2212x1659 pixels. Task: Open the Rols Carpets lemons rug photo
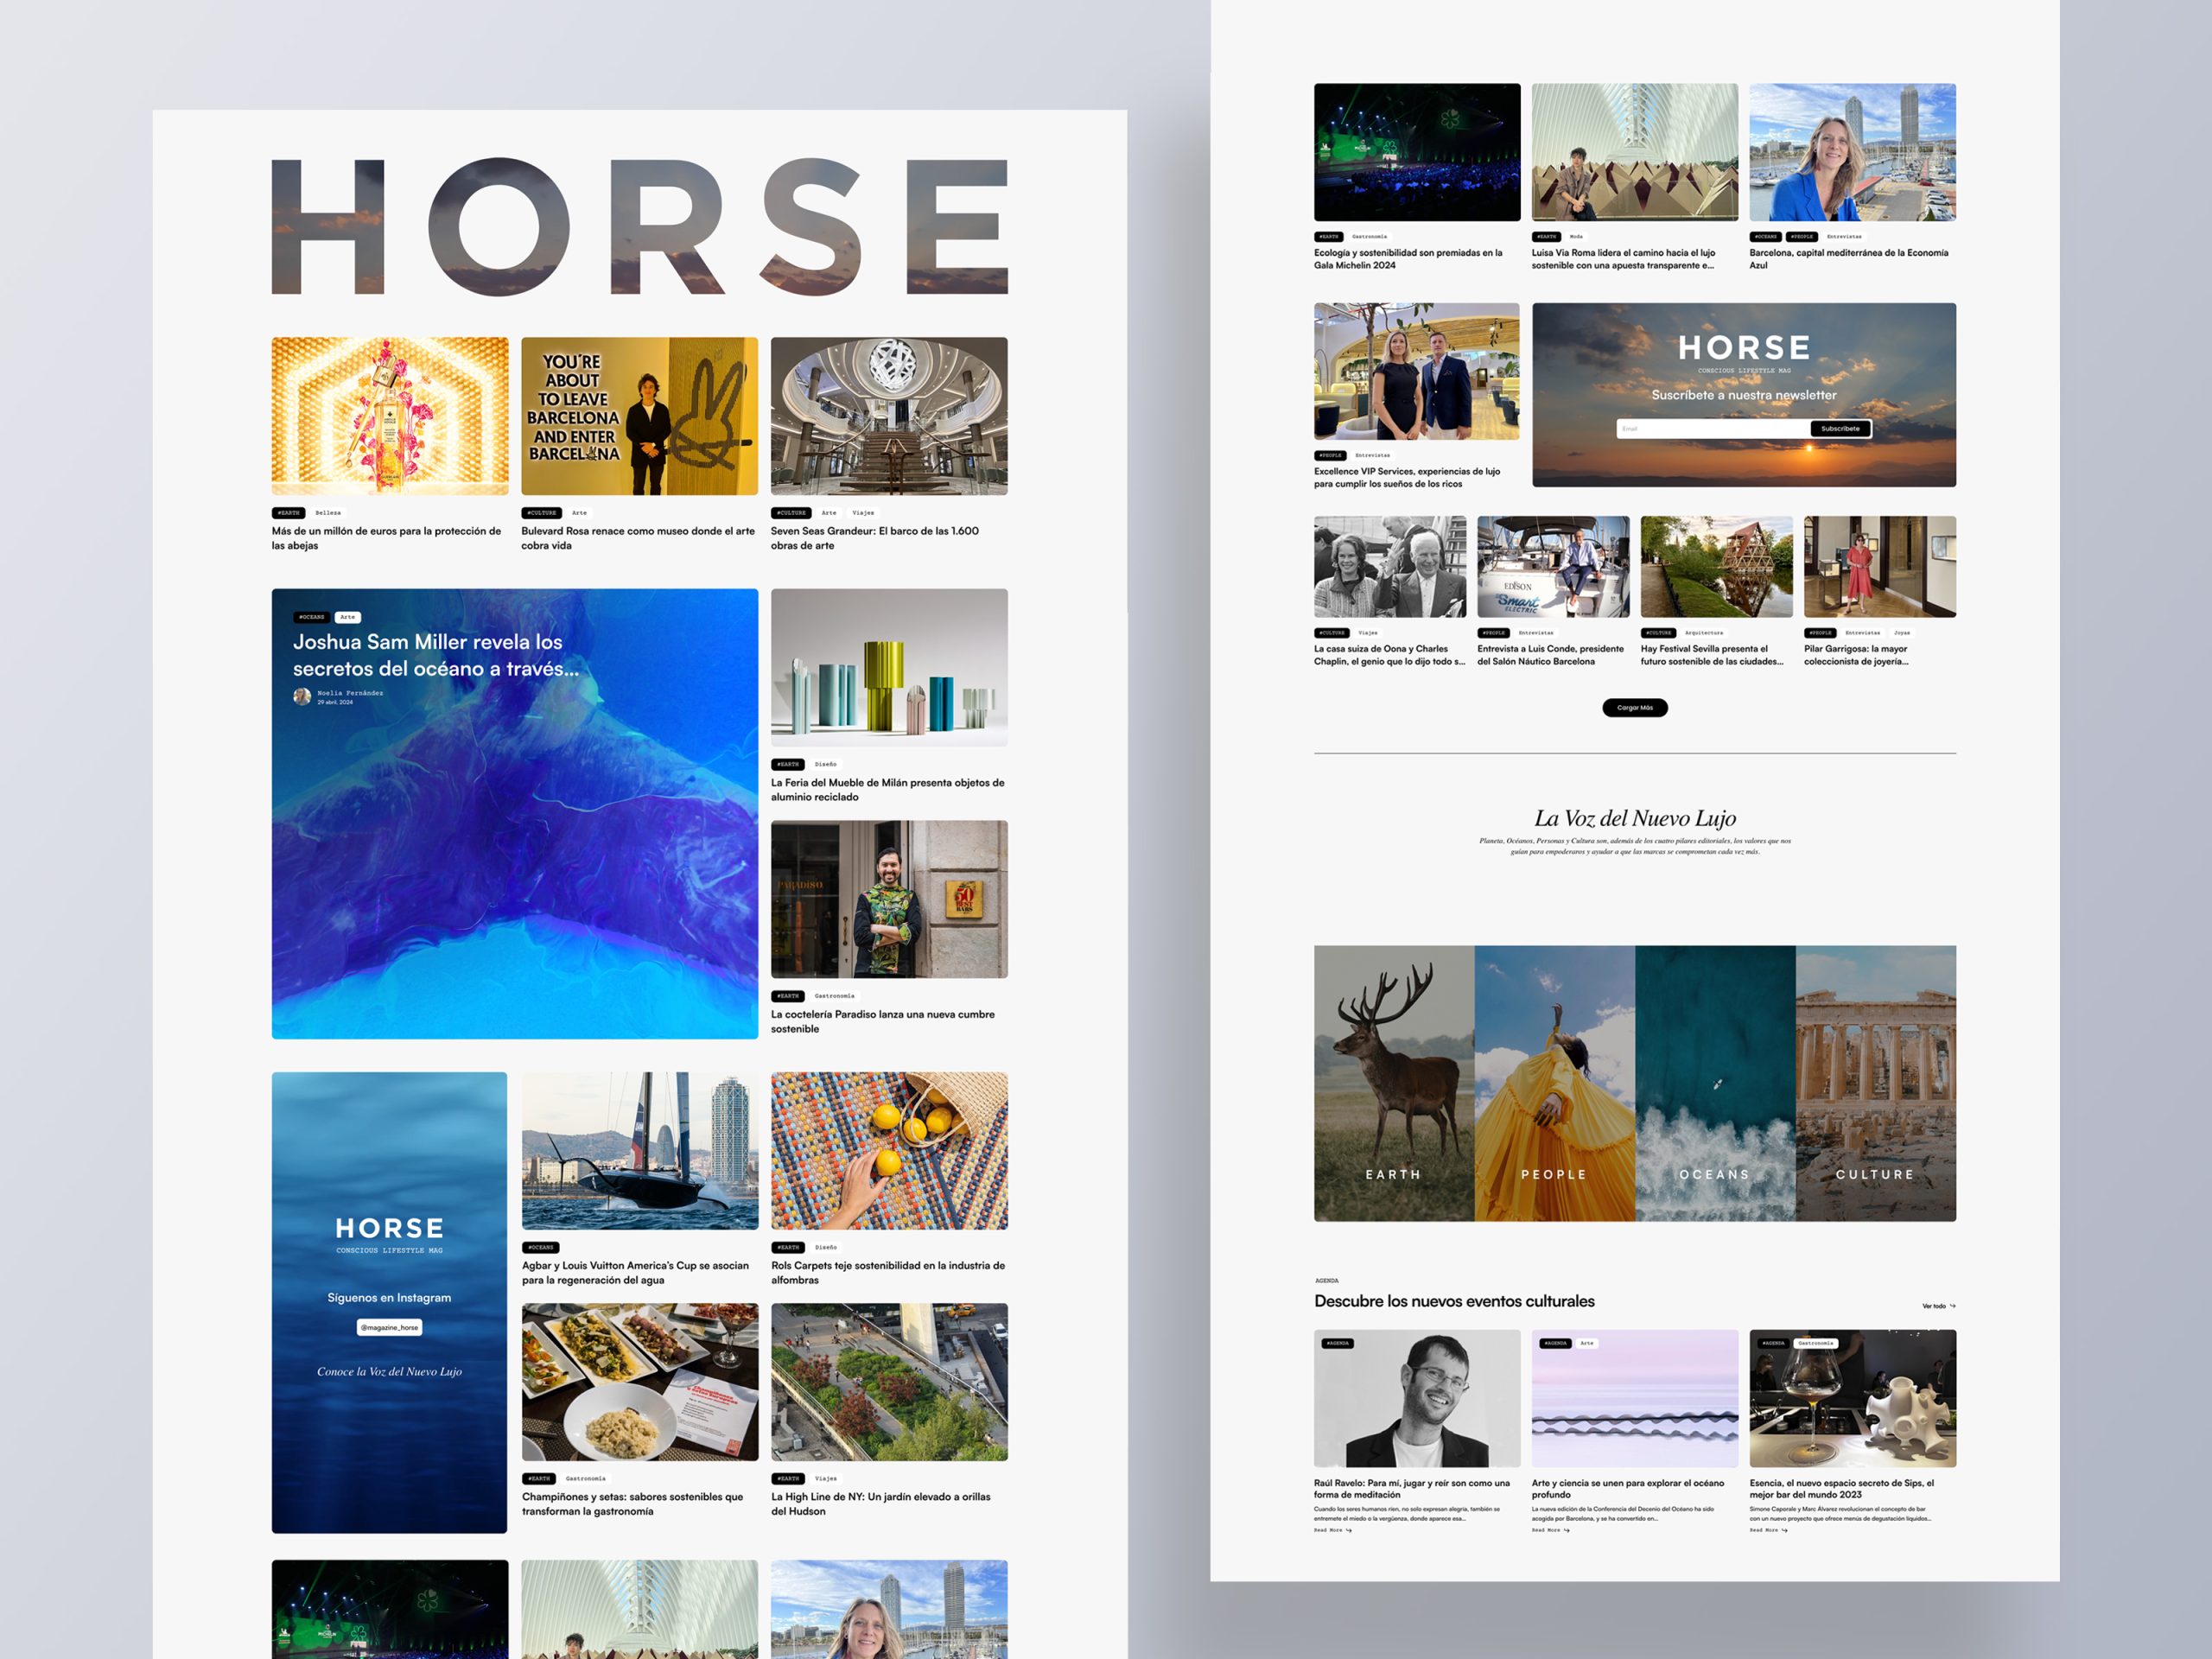tap(889, 1151)
